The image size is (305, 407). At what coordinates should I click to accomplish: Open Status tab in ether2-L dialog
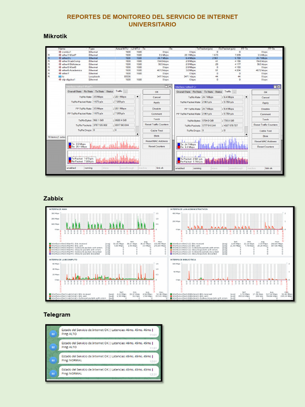[219, 92]
